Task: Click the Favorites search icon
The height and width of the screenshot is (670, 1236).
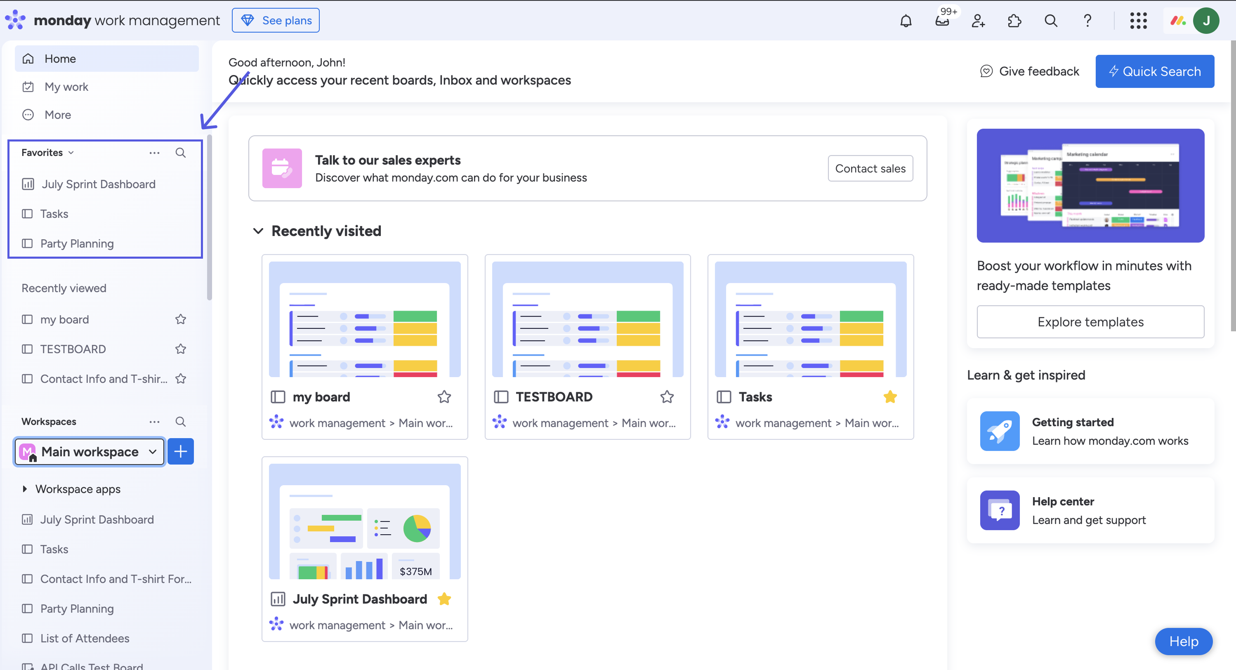Action: click(x=180, y=153)
